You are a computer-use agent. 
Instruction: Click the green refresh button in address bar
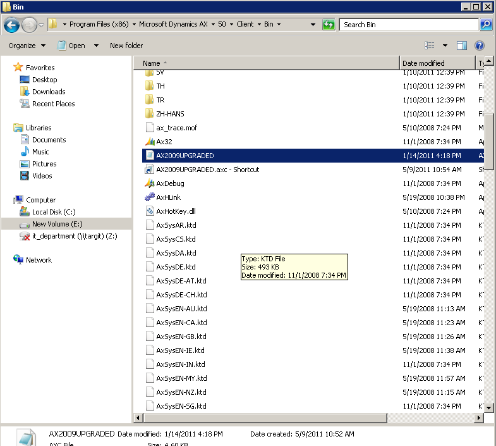[x=329, y=25]
